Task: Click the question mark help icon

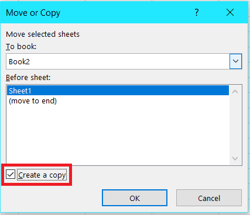Action: (x=197, y=12)
